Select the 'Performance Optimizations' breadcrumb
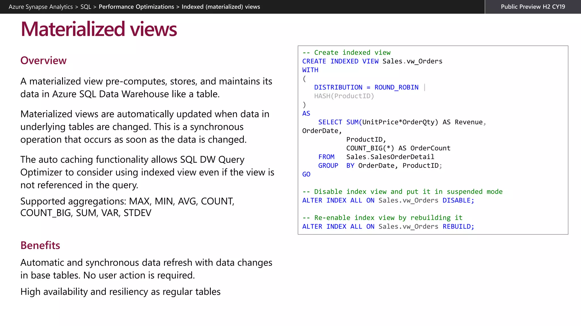 point(136,7)
